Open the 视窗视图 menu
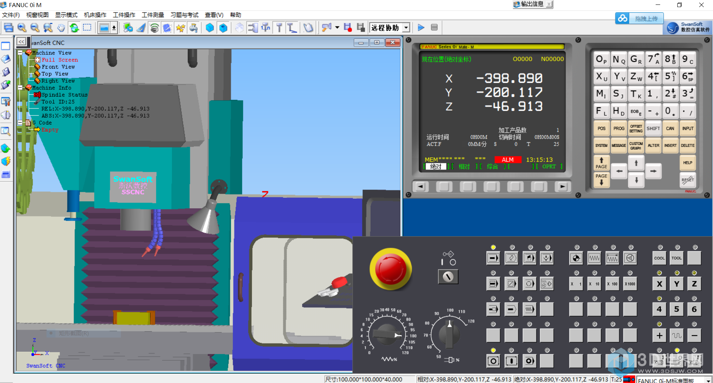Image resolution: width=713 pixels, height=383 pixels. pyautogui.click(x=37, y=15)
